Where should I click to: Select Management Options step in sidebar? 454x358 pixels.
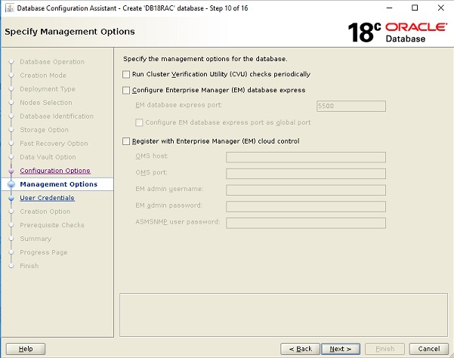[x=58, y=184]
